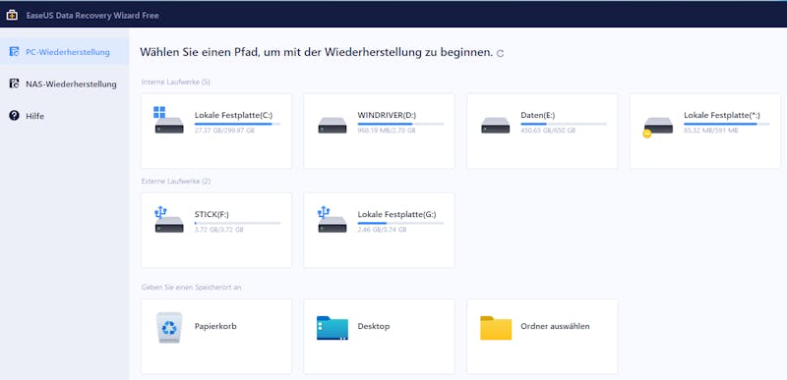The height and width of the screenshot is (380, 787).
Task: Click the 450.63 GB/650 GB size text
Action: coord(548,131)
